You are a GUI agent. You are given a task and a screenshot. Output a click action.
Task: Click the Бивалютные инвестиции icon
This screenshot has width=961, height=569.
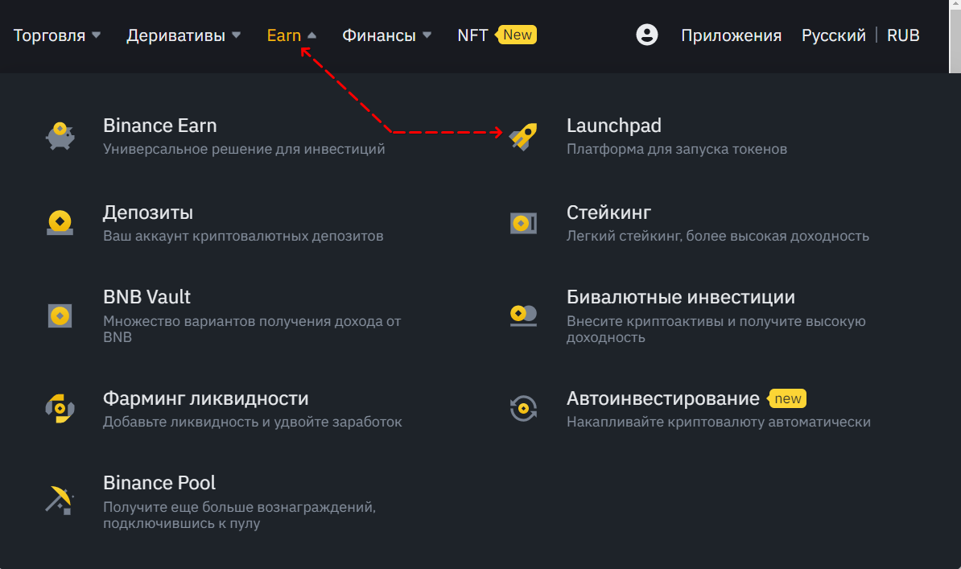coord(523,315)
